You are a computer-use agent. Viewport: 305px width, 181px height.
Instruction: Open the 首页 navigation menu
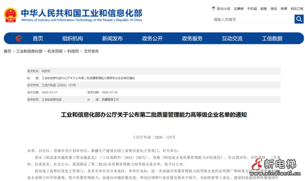[x=38, y=38]
